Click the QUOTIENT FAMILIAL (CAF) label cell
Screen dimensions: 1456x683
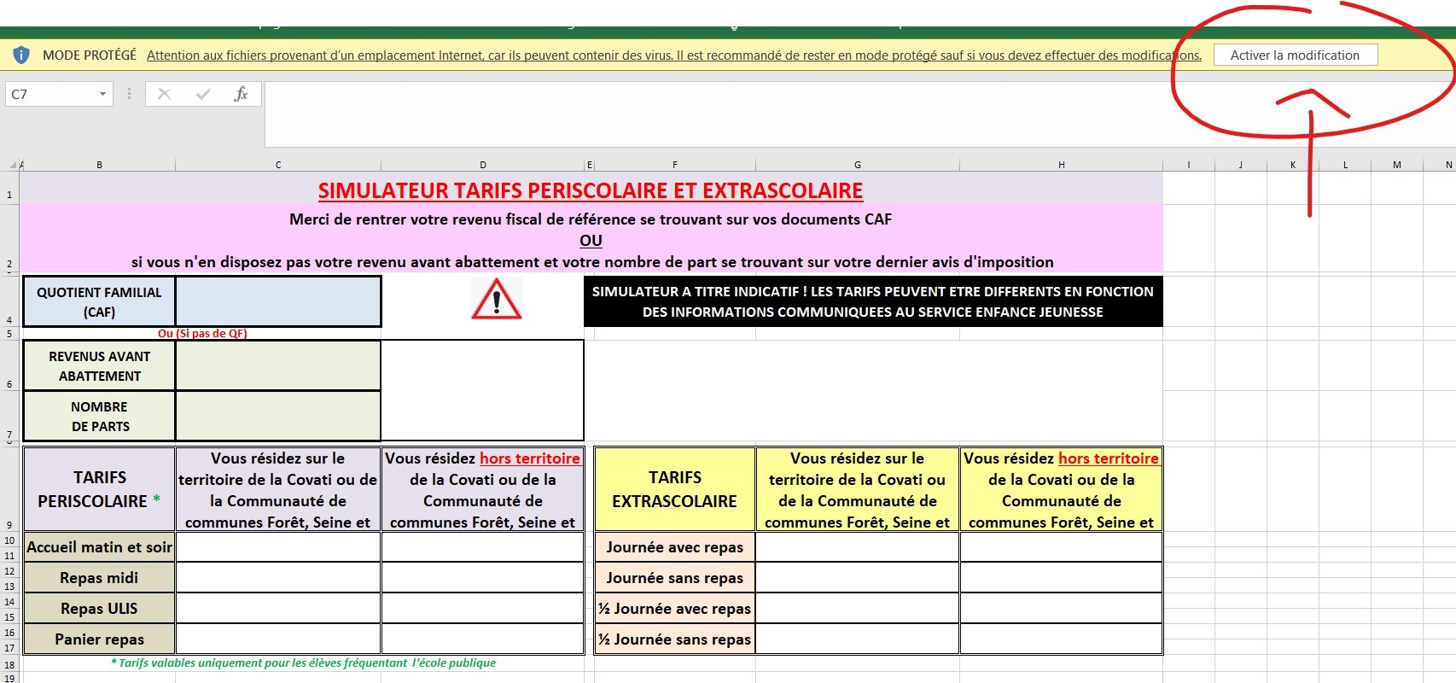[x=99, y=301]
